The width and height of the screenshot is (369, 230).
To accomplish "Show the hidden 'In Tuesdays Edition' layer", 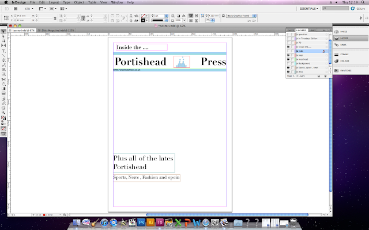I will [x=288, y=39].
